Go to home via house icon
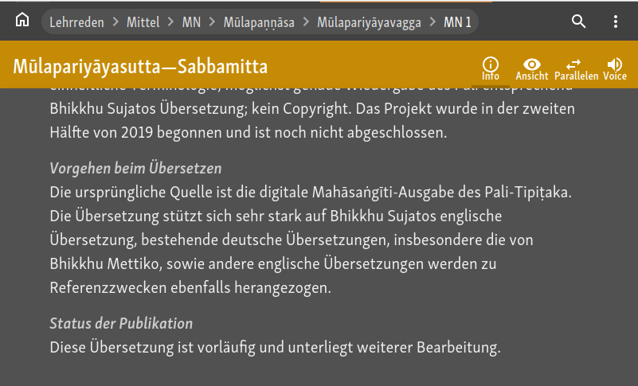This screenshot has height=386, width=638. (x=22, y=20)
